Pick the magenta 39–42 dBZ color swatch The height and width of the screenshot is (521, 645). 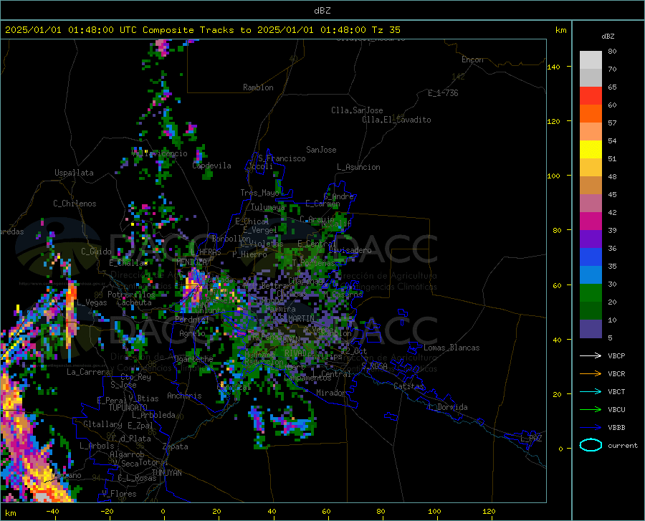click(x=591, y=221)
